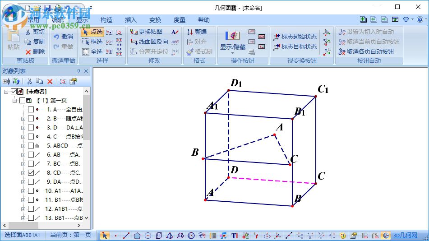Activate 框选 box-select mode
The width and height of the screenshot is (429, 241).
click(x=92, y=42)
